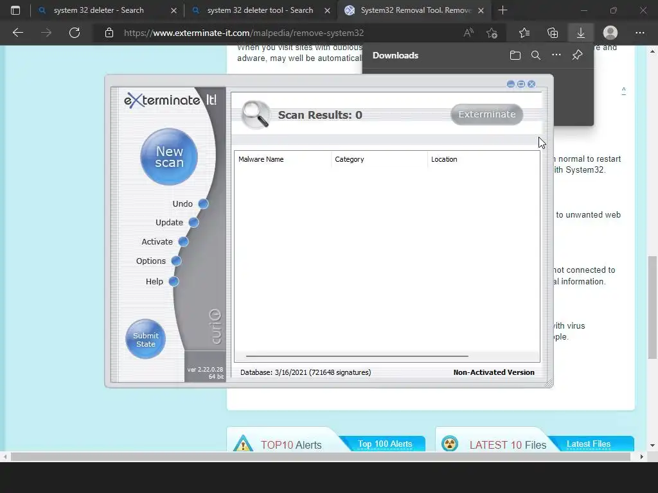Switch to 'system 32 deleter tool - Search' tab
Viewport: 658px width, 493px height.
click(x=260, y=10)
